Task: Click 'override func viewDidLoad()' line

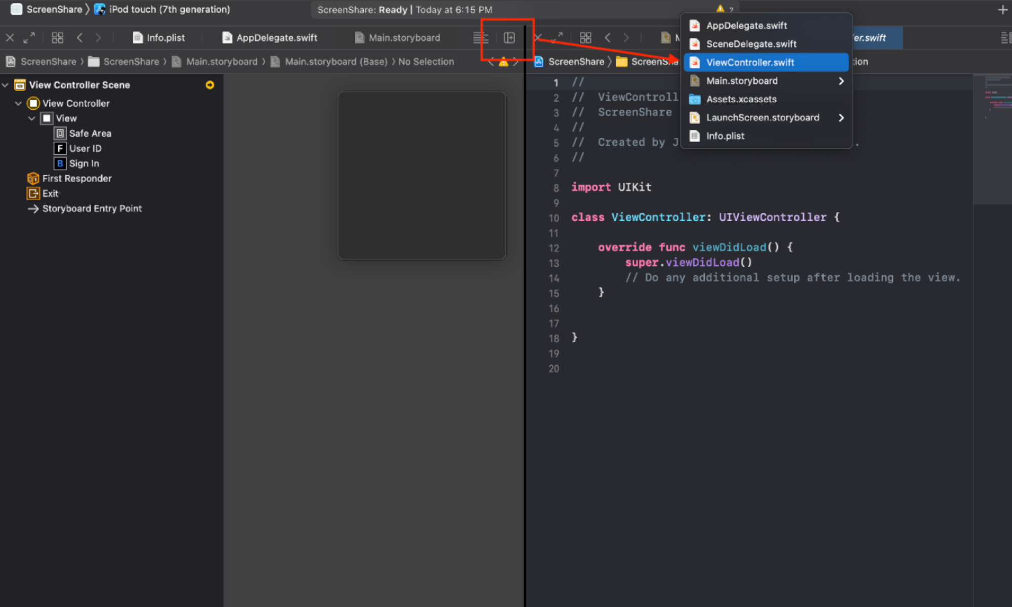Action: point(695,247)
